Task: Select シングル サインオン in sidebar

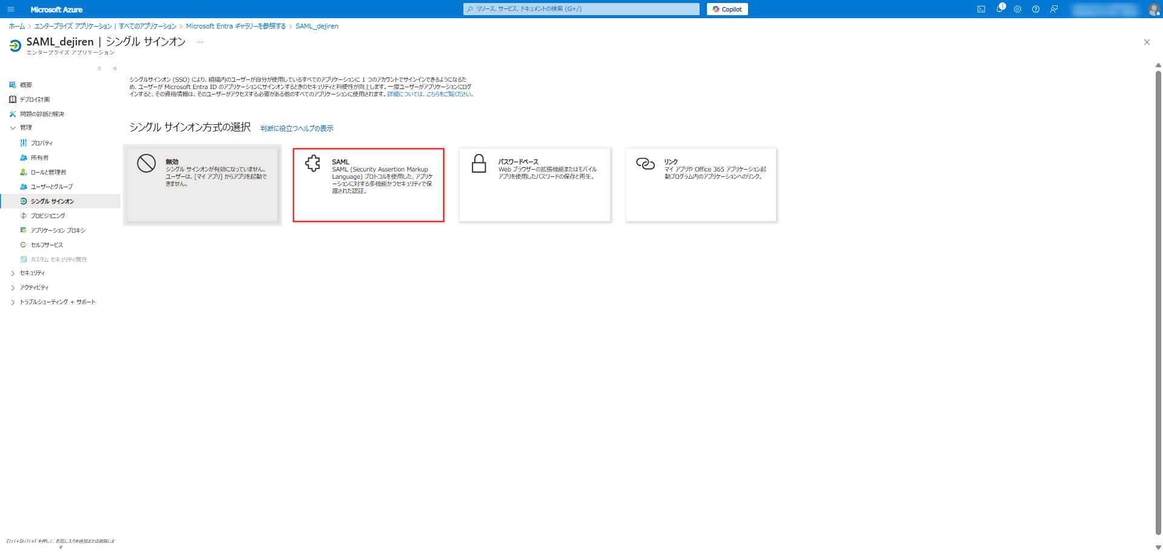Action: (x=61, y=201)
